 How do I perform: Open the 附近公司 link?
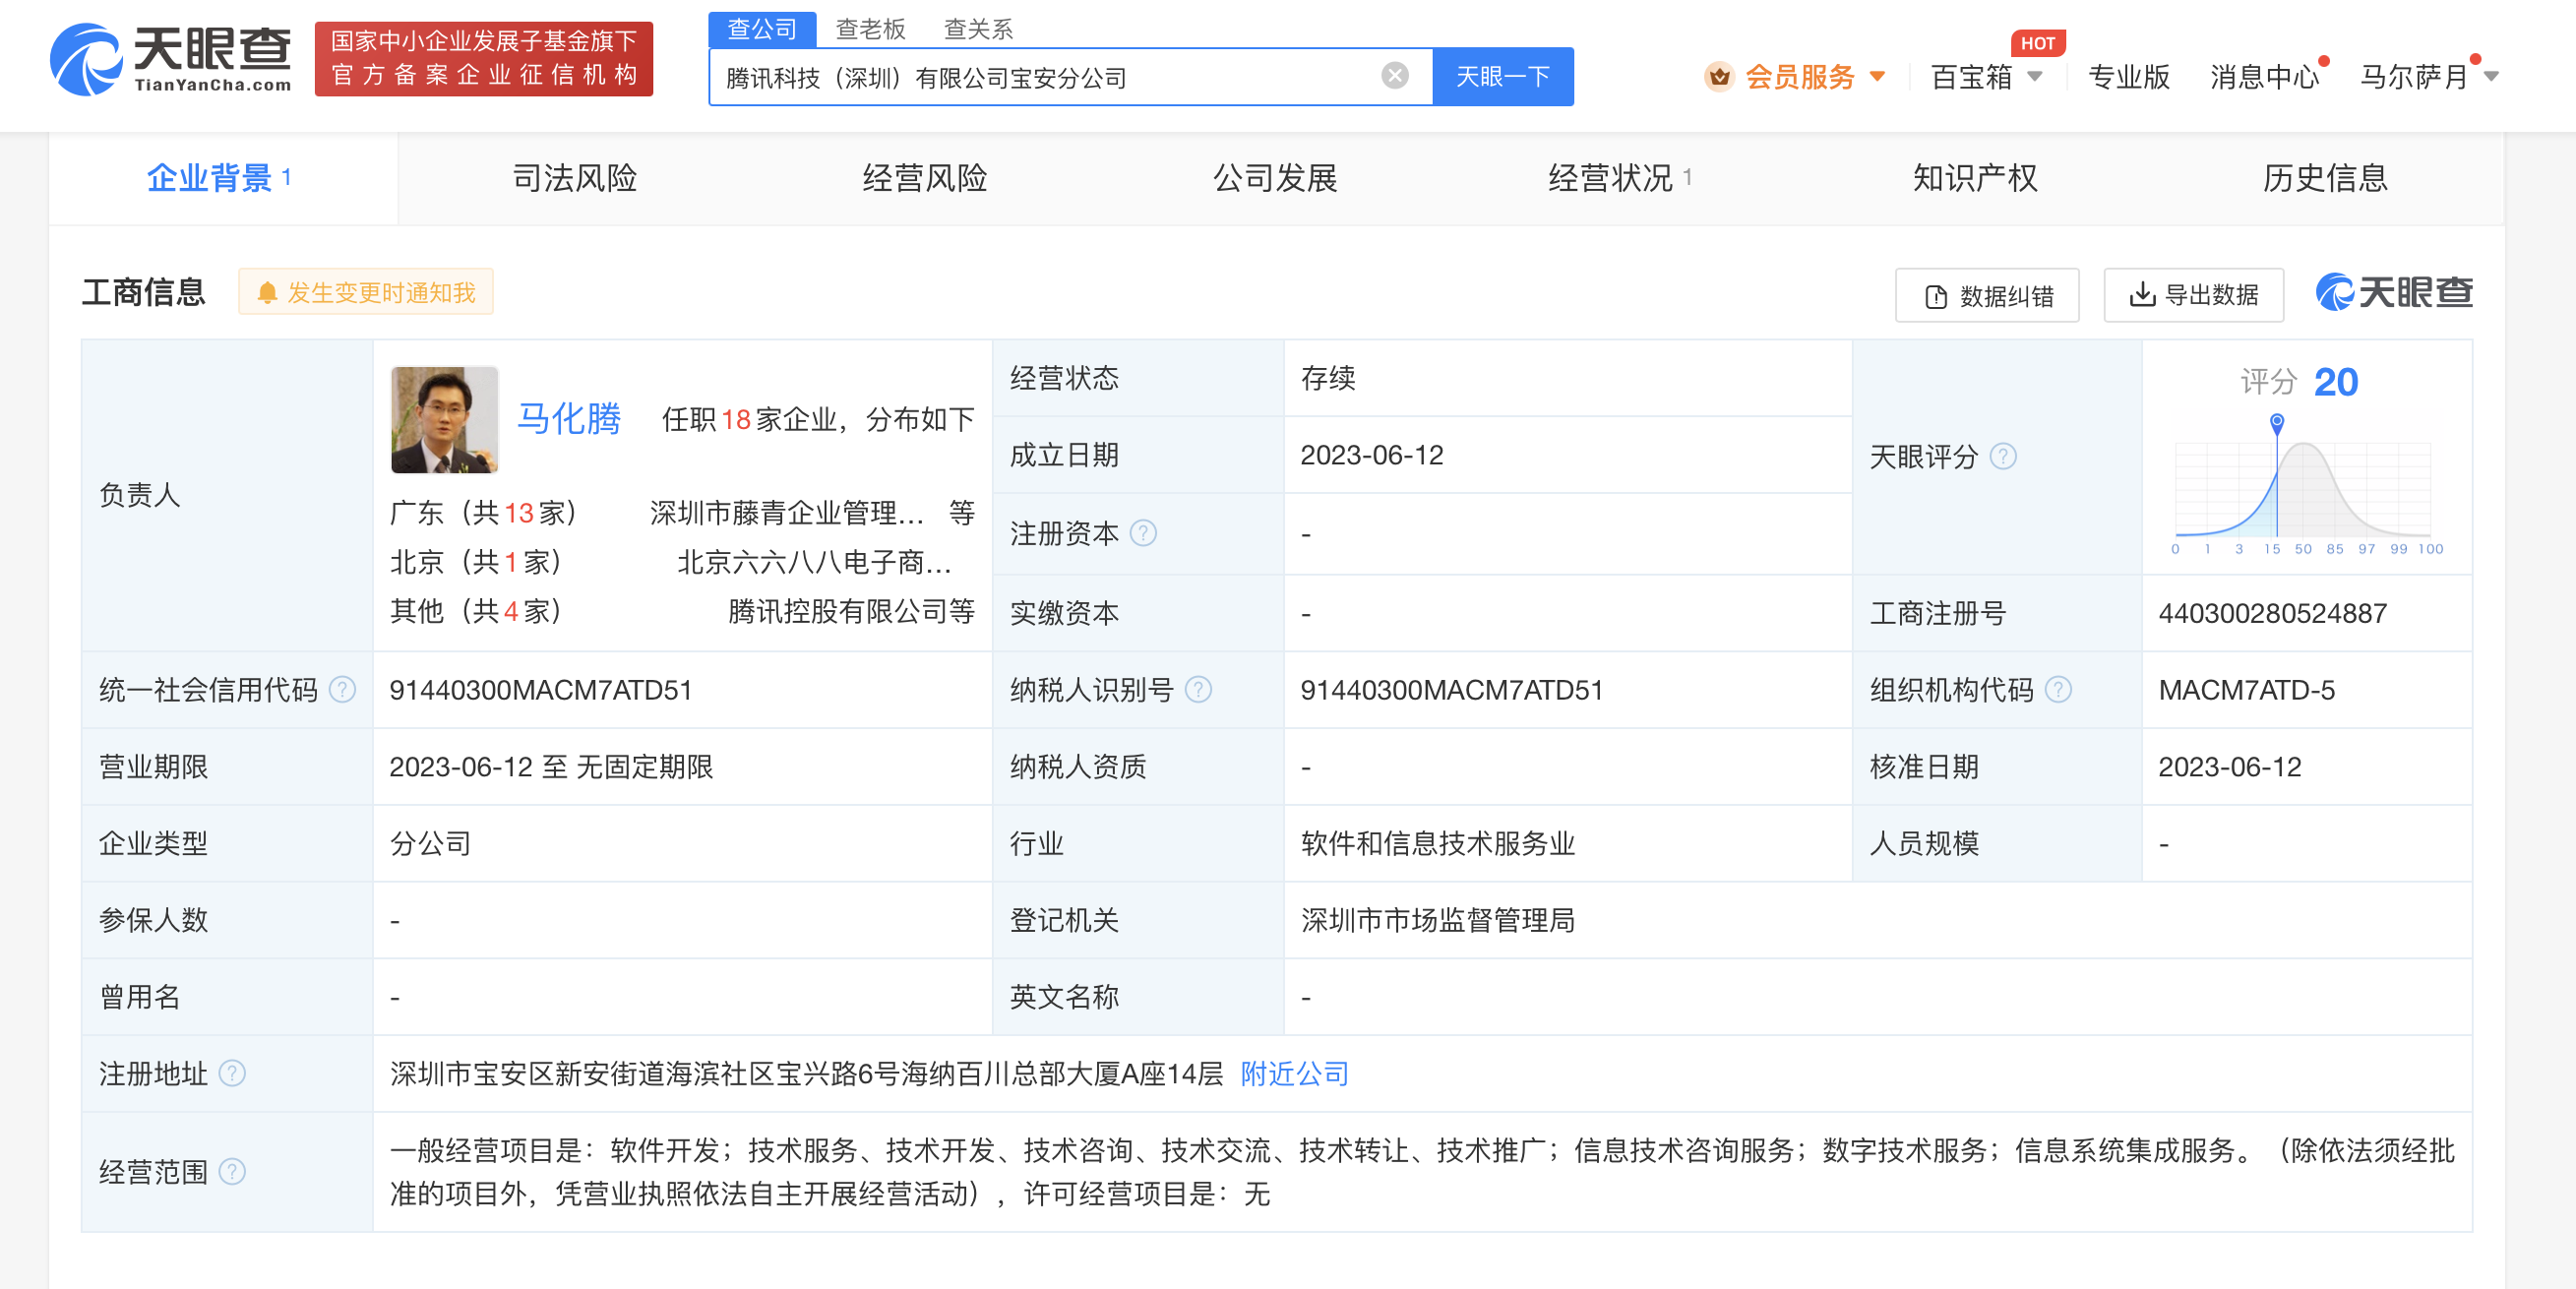[x=1295, y=1074]
